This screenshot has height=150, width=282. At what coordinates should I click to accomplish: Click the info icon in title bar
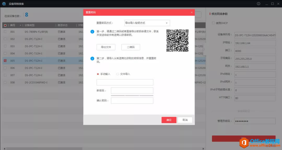coord(258,4)
